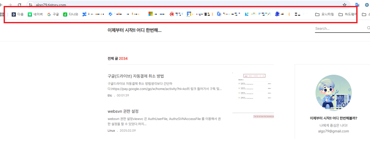Open the Etc category link
The width and height of the screenshot is (370, 143).
point(110,95)
